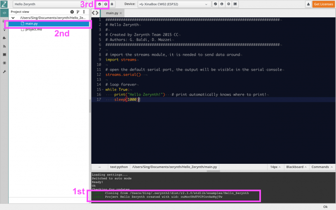Open the git branch icon in Project view
This screenshot has width=336, height=210.
pos(78,12)
